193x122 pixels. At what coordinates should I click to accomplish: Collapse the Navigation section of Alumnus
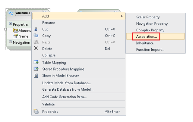11,42
